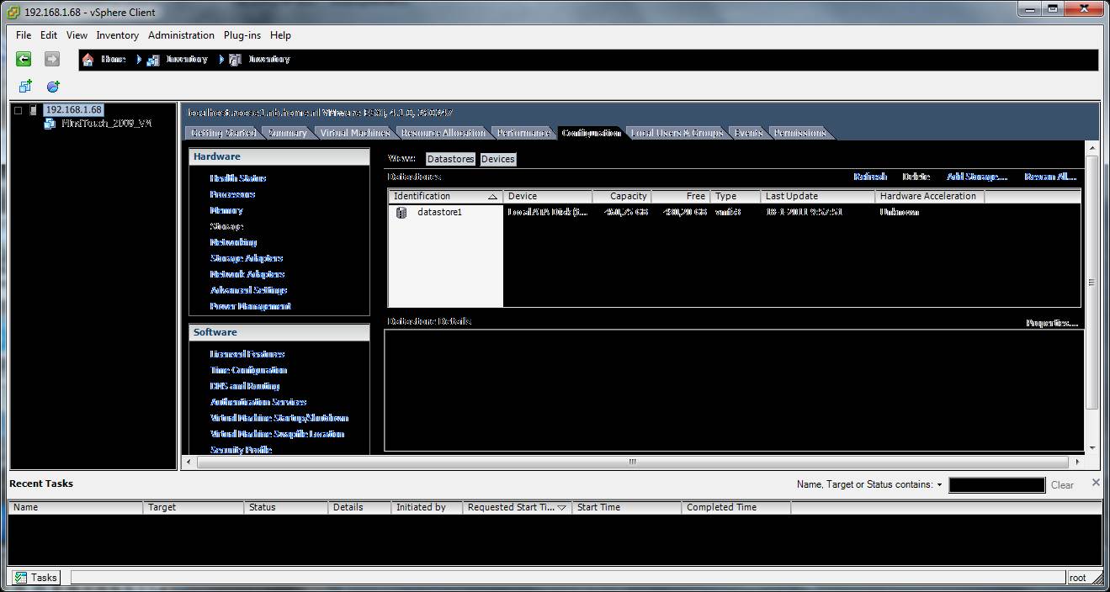
Task: Select the MindTouch_2009_VM virtual machine icon
Action: pyautogui.click(x=50, y=124)
